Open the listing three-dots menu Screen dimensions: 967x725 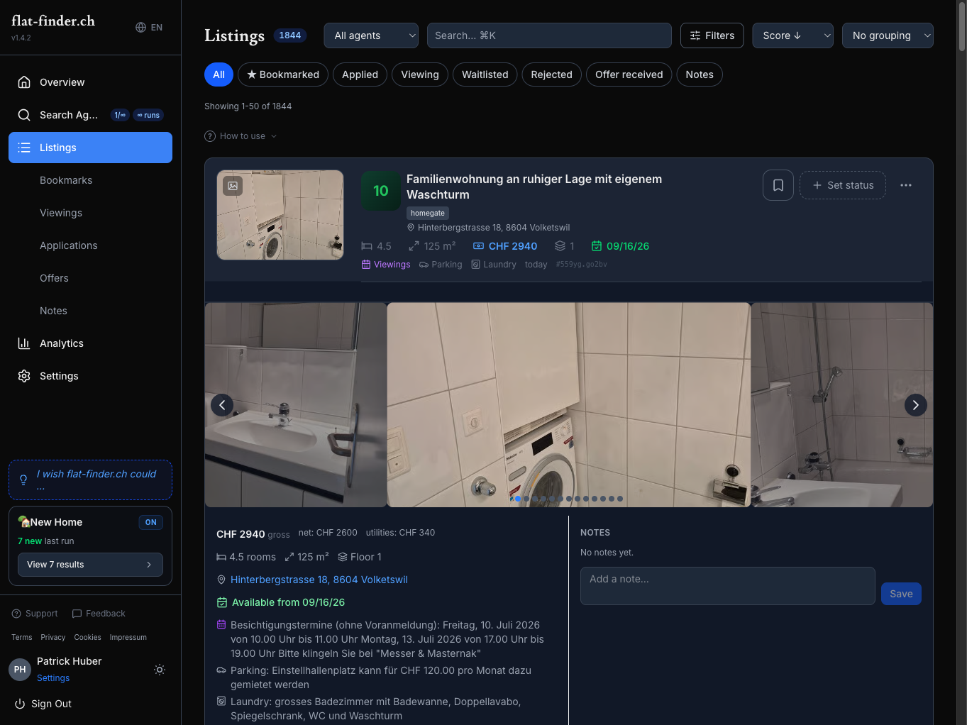coord(906,185)
